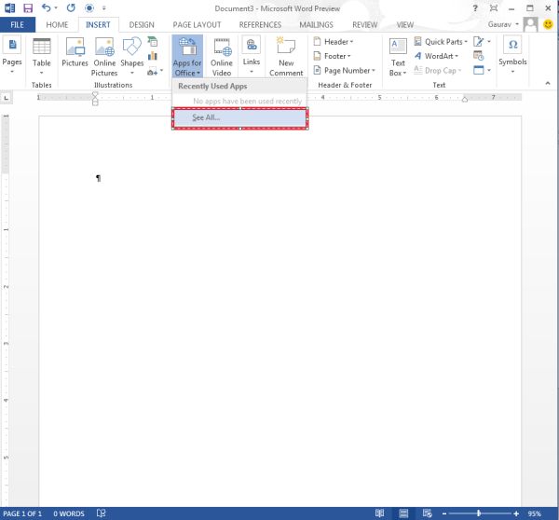Open the Screenshot dropdown

point(155,72)
